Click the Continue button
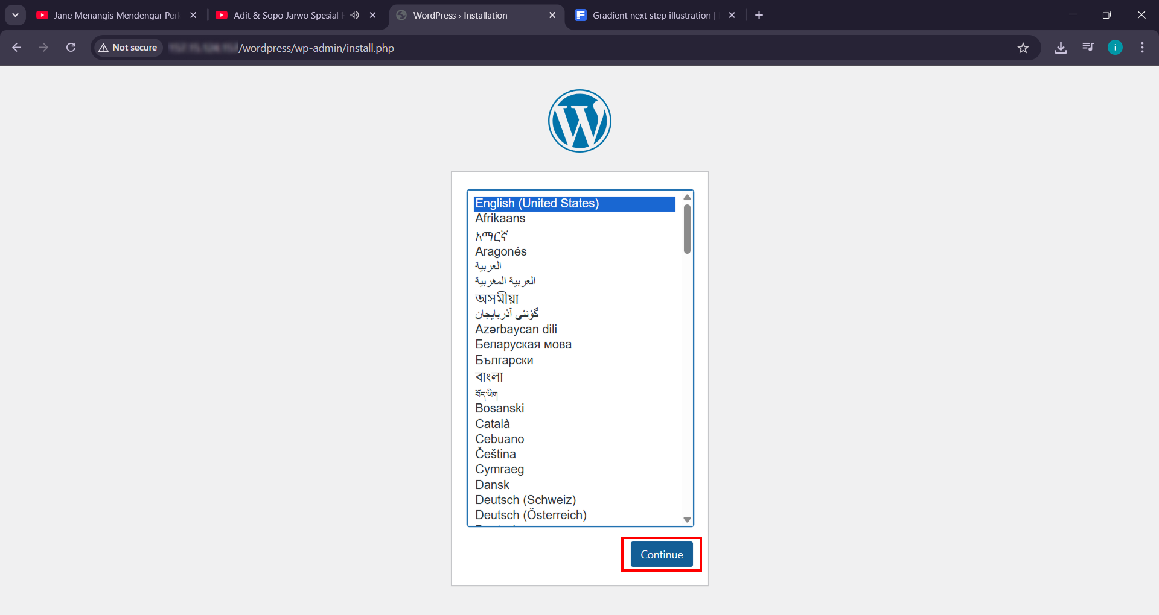This screenshot has width=1159, height=615. pos(661,554)
